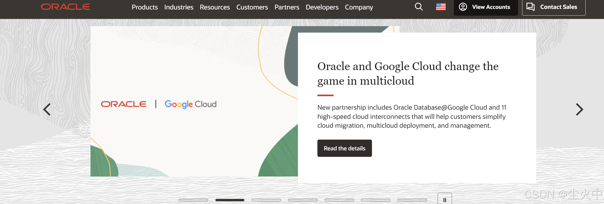Click the Oracle Google Cloud banner image
604x204 pixels.
point(194,101)
